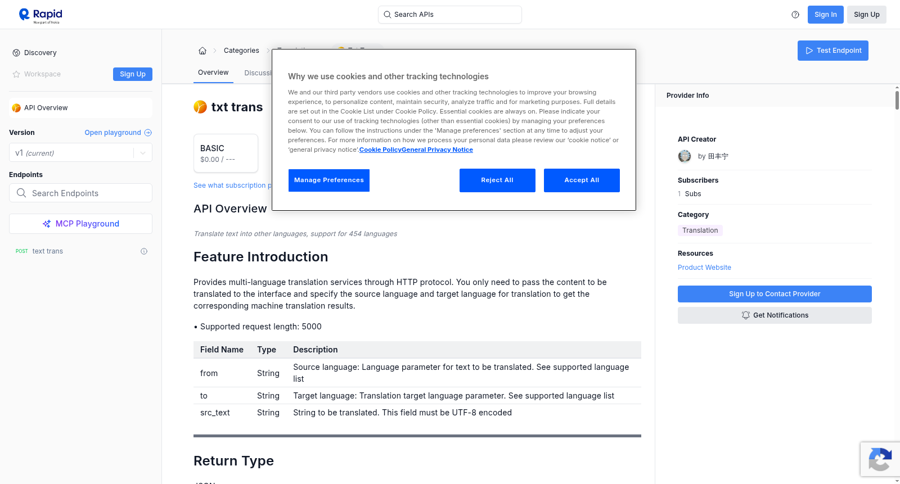Click the 'Feature Introduction' heading

[x=260, y=257]
